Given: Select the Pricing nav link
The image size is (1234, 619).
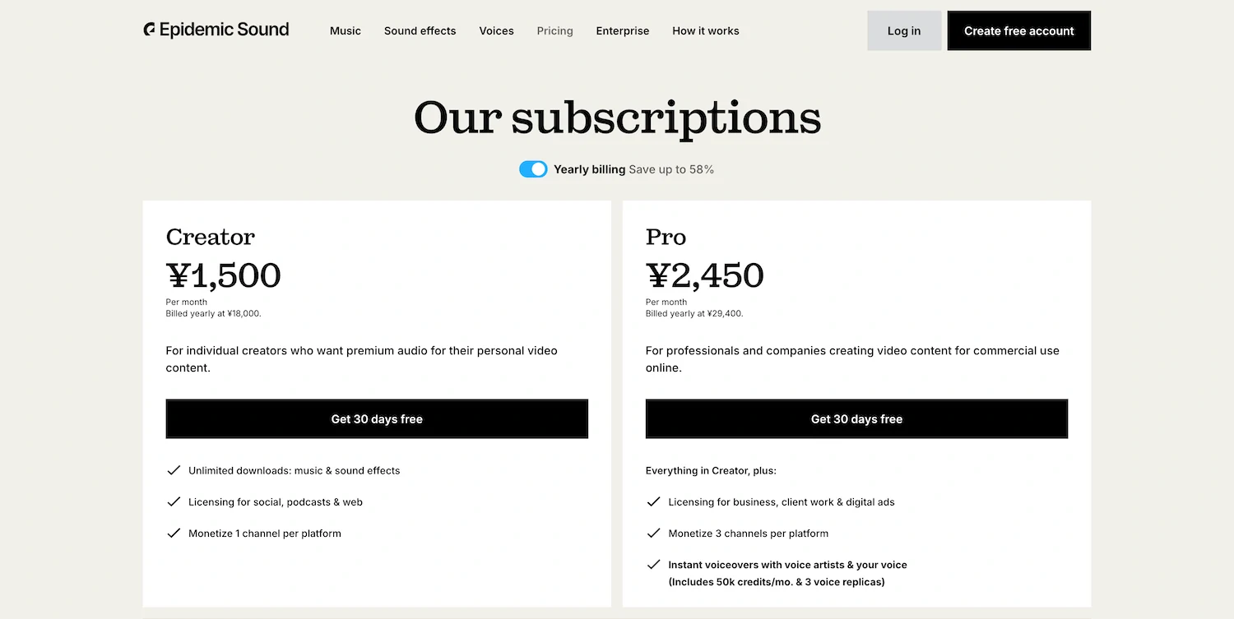Looking at the screenshot, I should [555, 31].
